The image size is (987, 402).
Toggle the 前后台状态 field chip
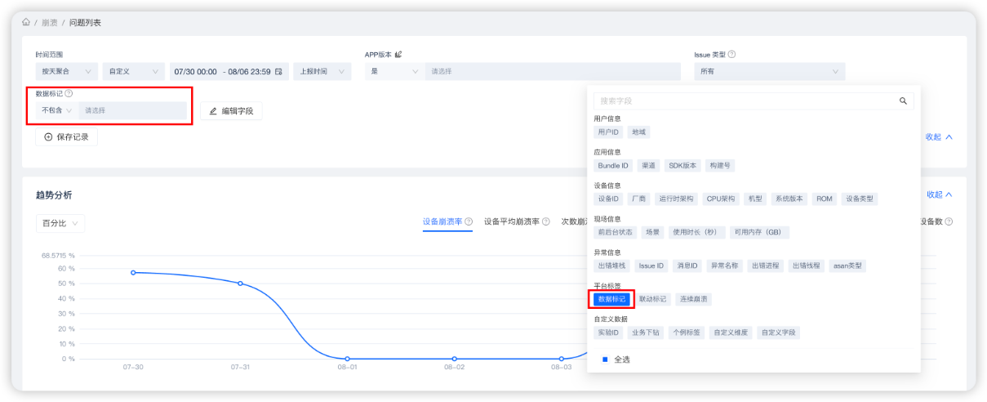(x=616, y=232)
